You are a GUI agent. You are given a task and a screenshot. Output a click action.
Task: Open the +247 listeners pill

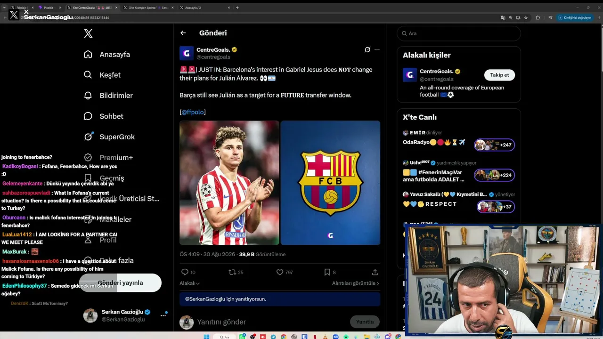[495, 145]
